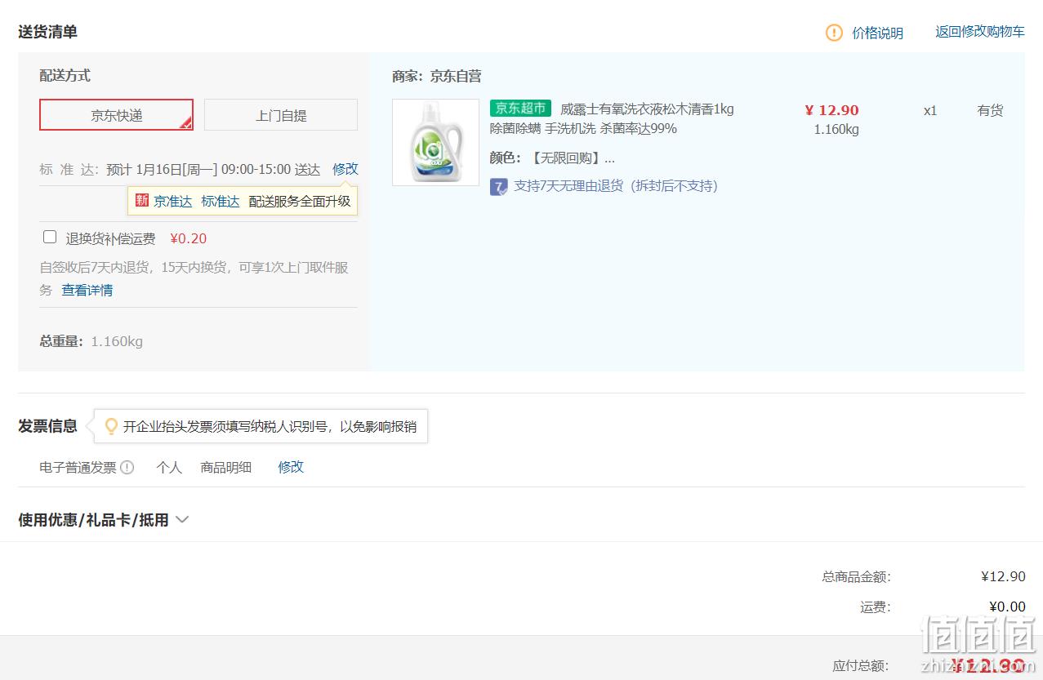This screenshot has height=680, width=1043.
Task: View return policy details via 查看详情
Action: [87, 291]
